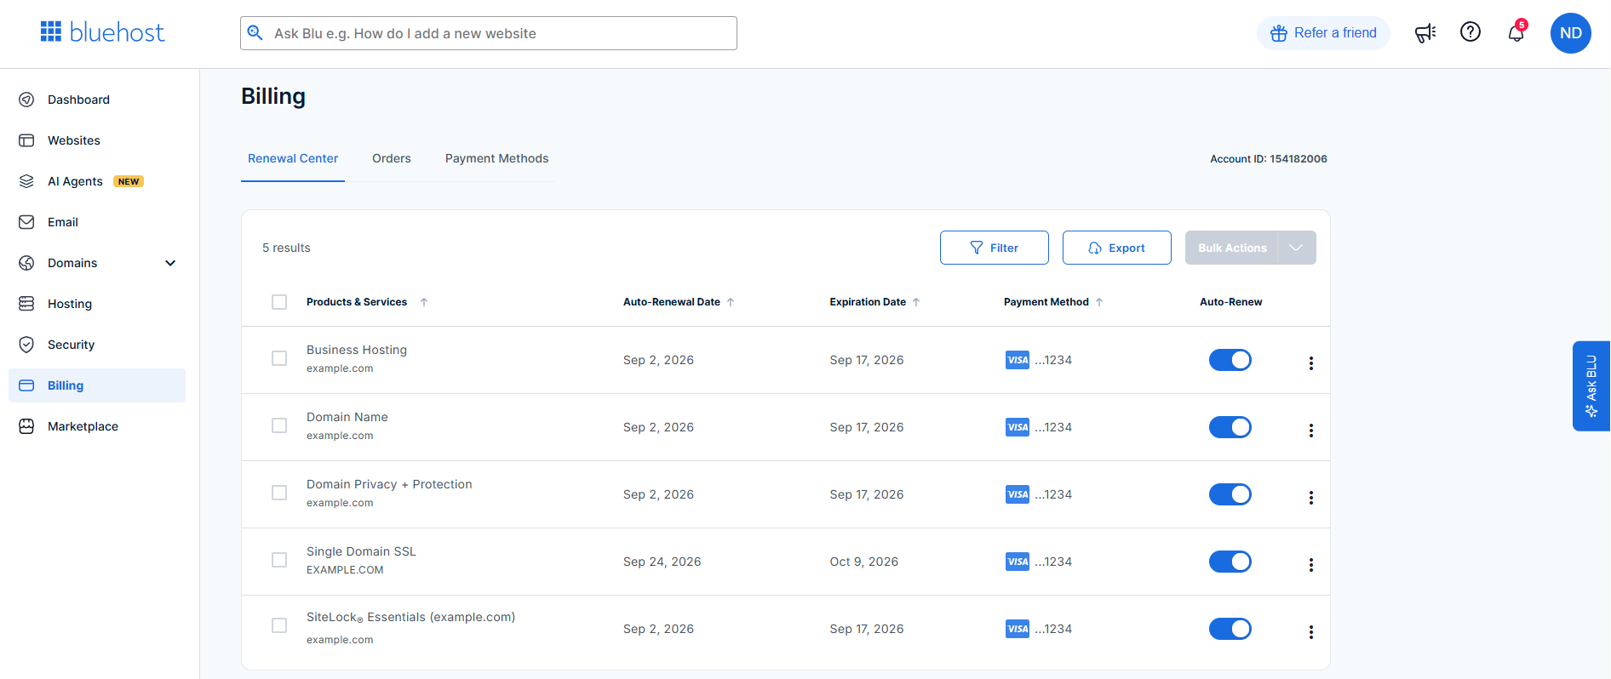The width and height of the screenshot is (1611, 679).
Task: Sort by Auto-Renewal Date arrow
Action: tap(731, 302)
